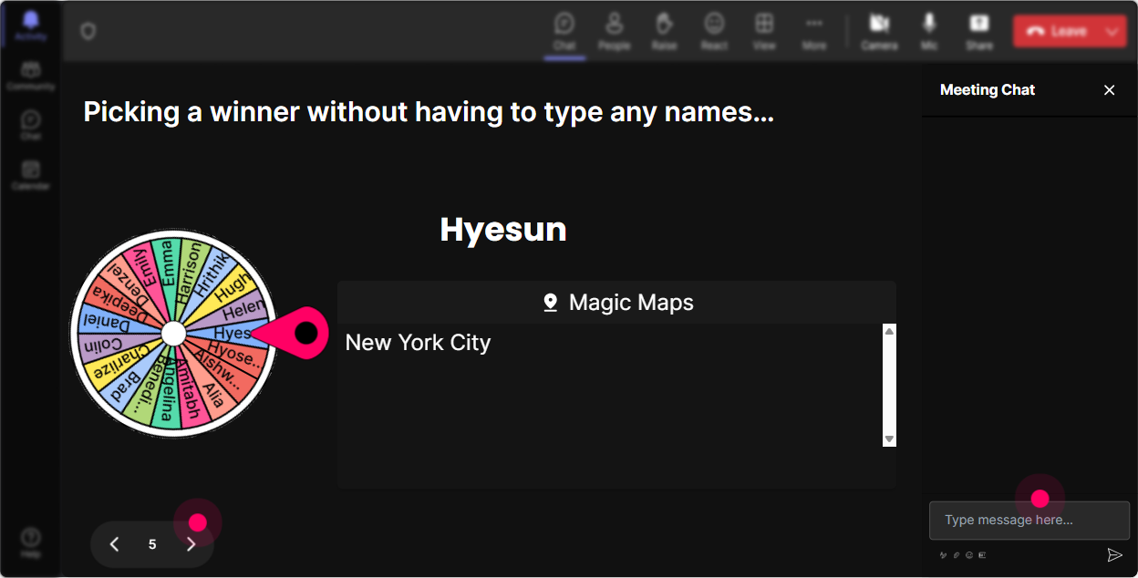Click the Magic Maps pin icon
Image resolution: width=1138 pixels, height=578 pixels.
tap(550, 303)
